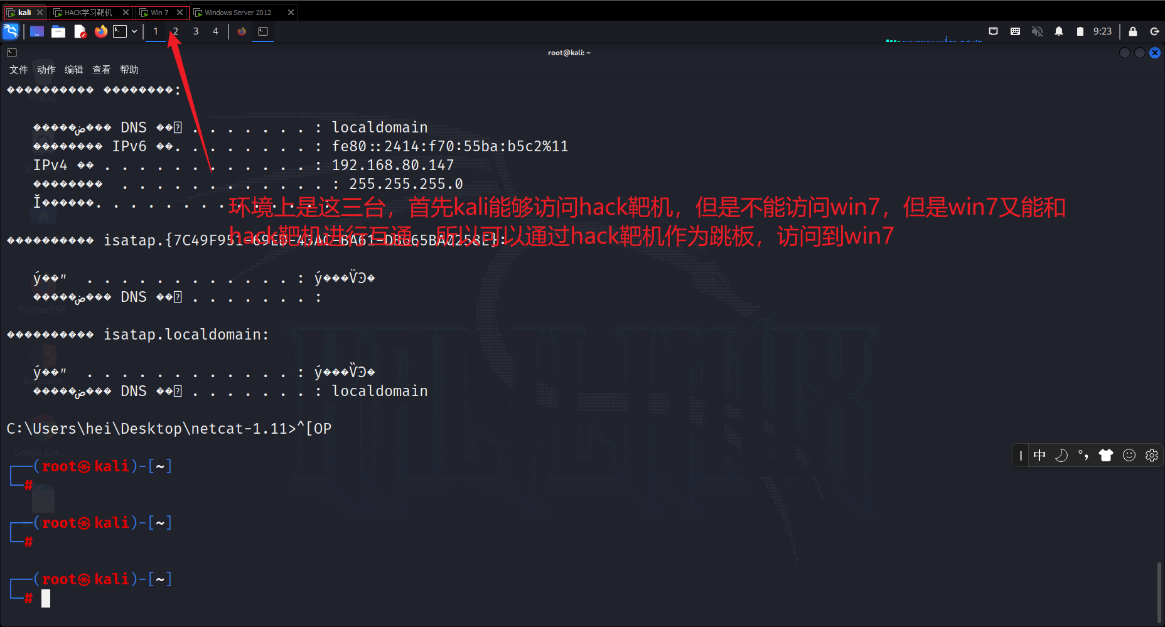The width and height of the screenshot is (1165, 627).
Task: Open the Kali applications menu
Action: [11, 31]
